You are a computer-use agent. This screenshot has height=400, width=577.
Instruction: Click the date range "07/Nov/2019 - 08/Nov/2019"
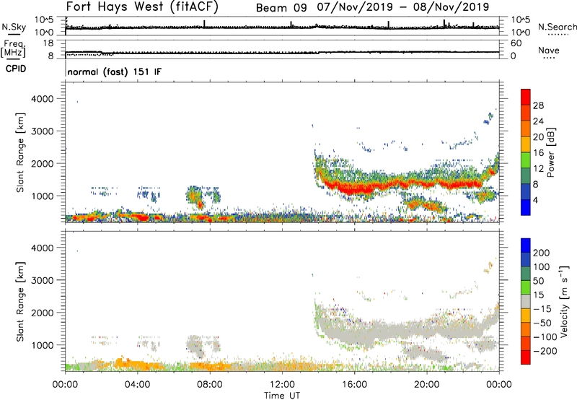point(403,7)
